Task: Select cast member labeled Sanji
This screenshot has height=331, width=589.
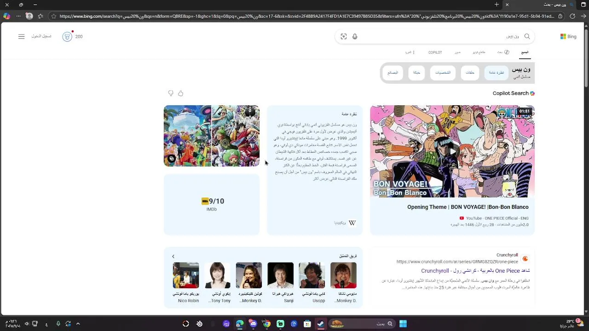Action: click(x=281, y=282)
